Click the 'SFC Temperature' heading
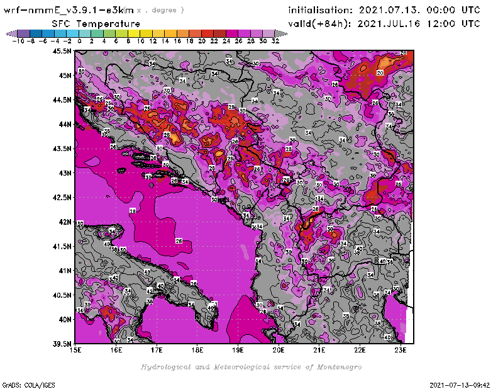This screenshot has height=389, width=503. [96, 24]
